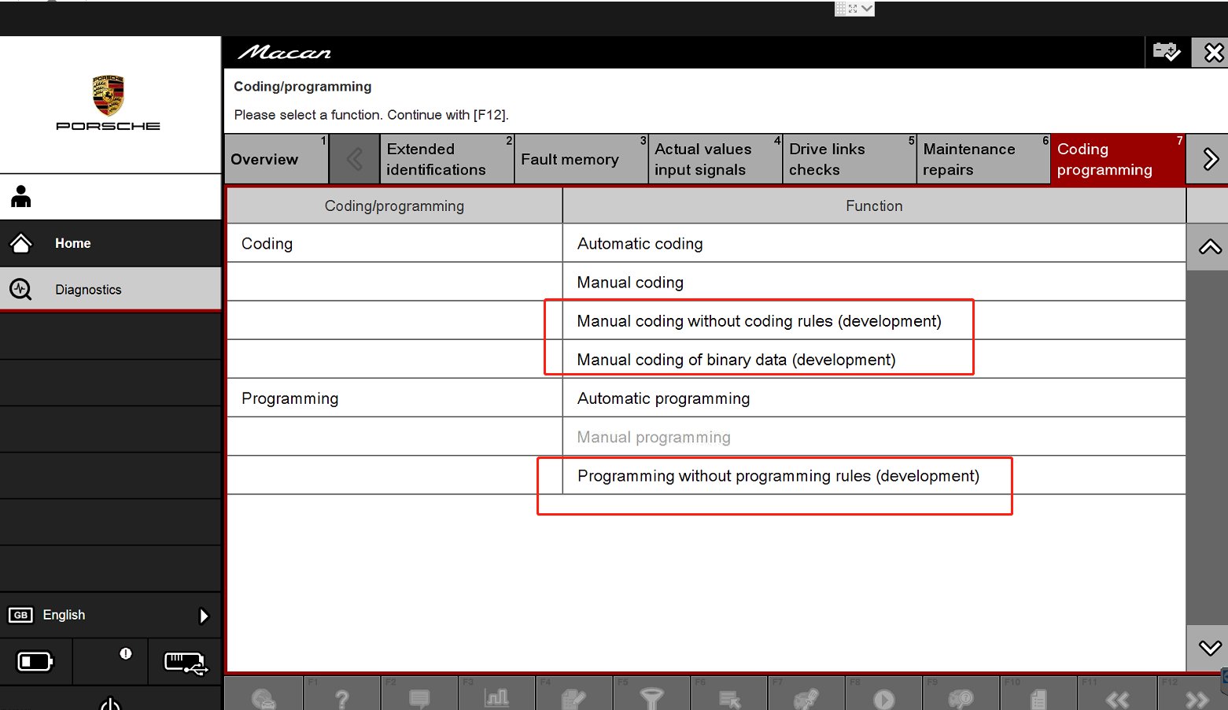1228x710 pixels.
Task: Switch to the Overview tab
Action: coord(276,159)
